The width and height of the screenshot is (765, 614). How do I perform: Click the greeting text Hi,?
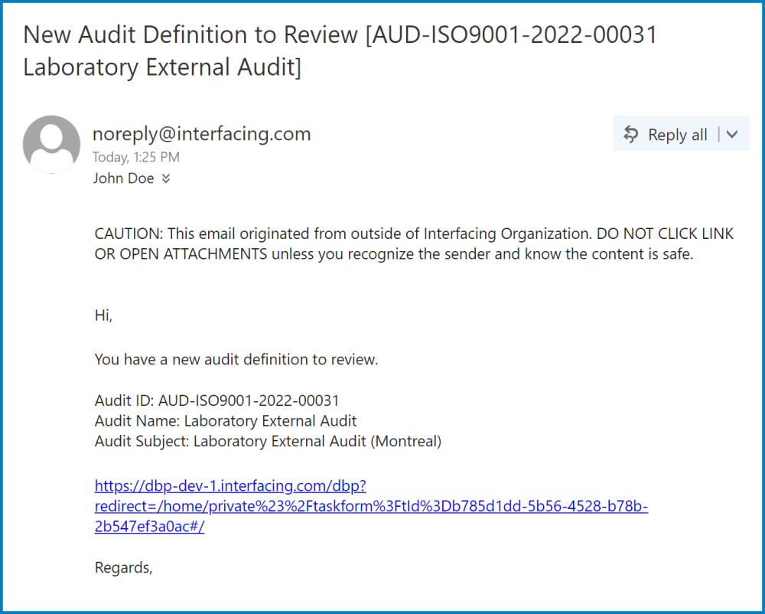click(102, 315)
